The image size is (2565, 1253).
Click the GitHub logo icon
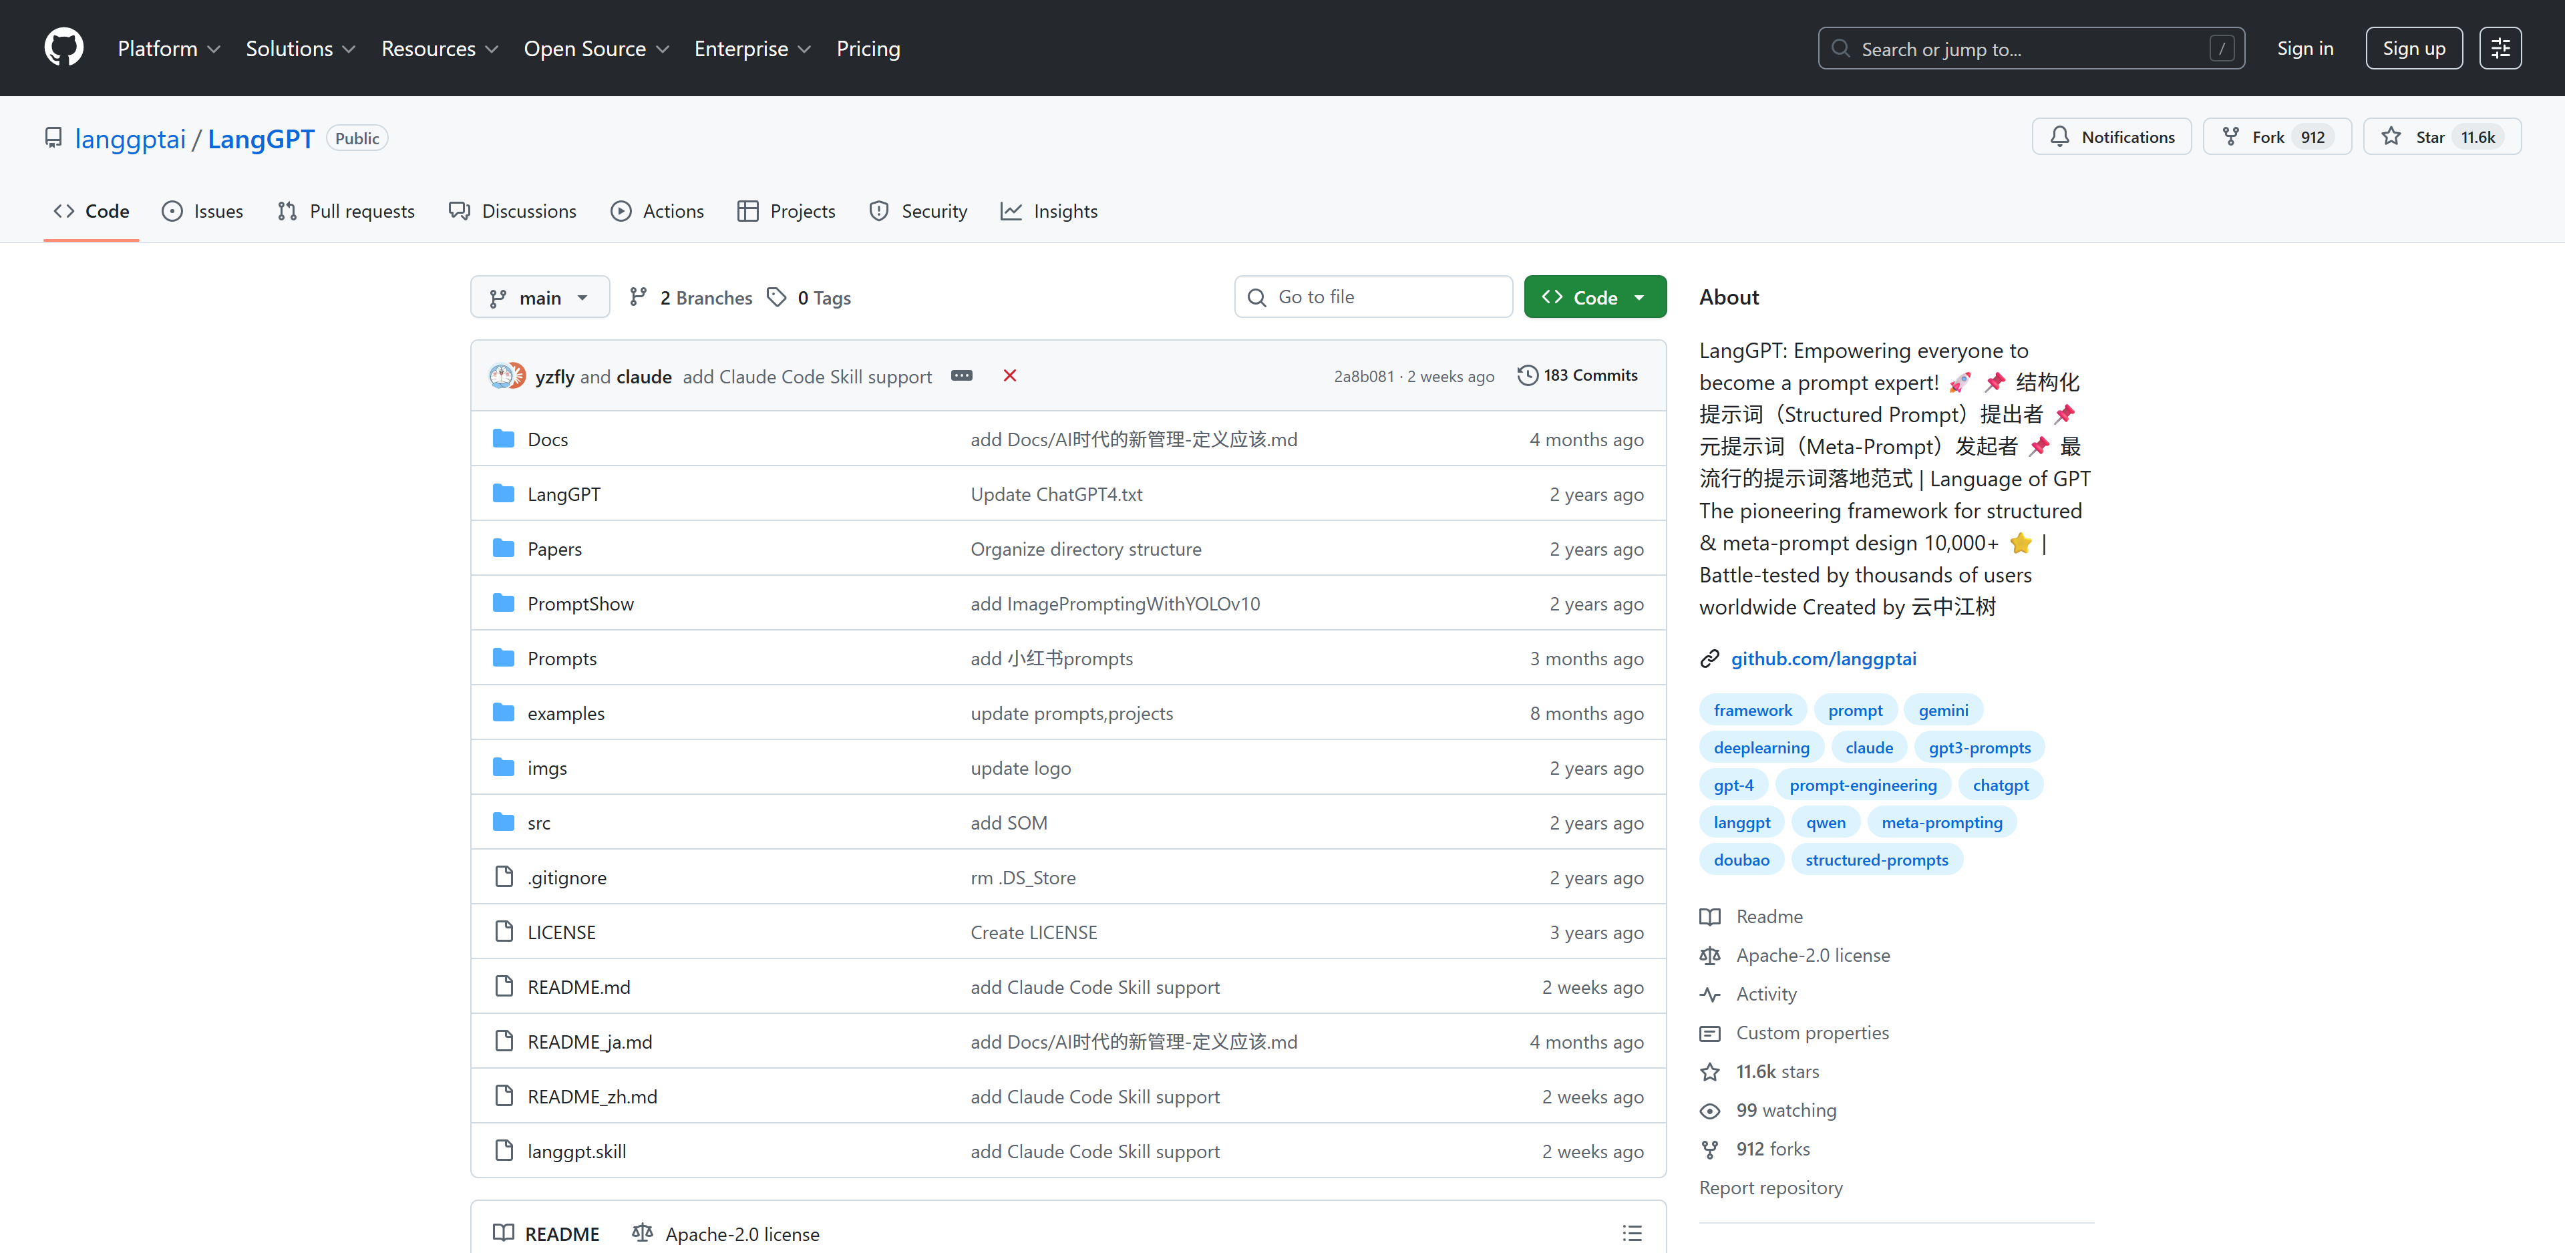(63, 48)
